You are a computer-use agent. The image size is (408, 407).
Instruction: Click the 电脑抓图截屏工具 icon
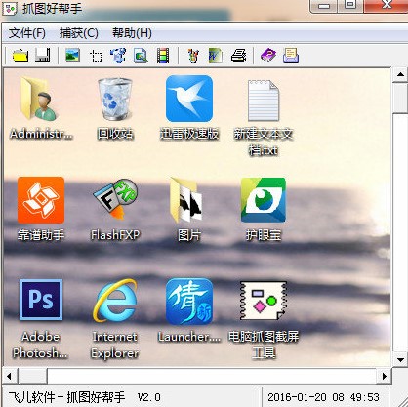click(264, 301)
